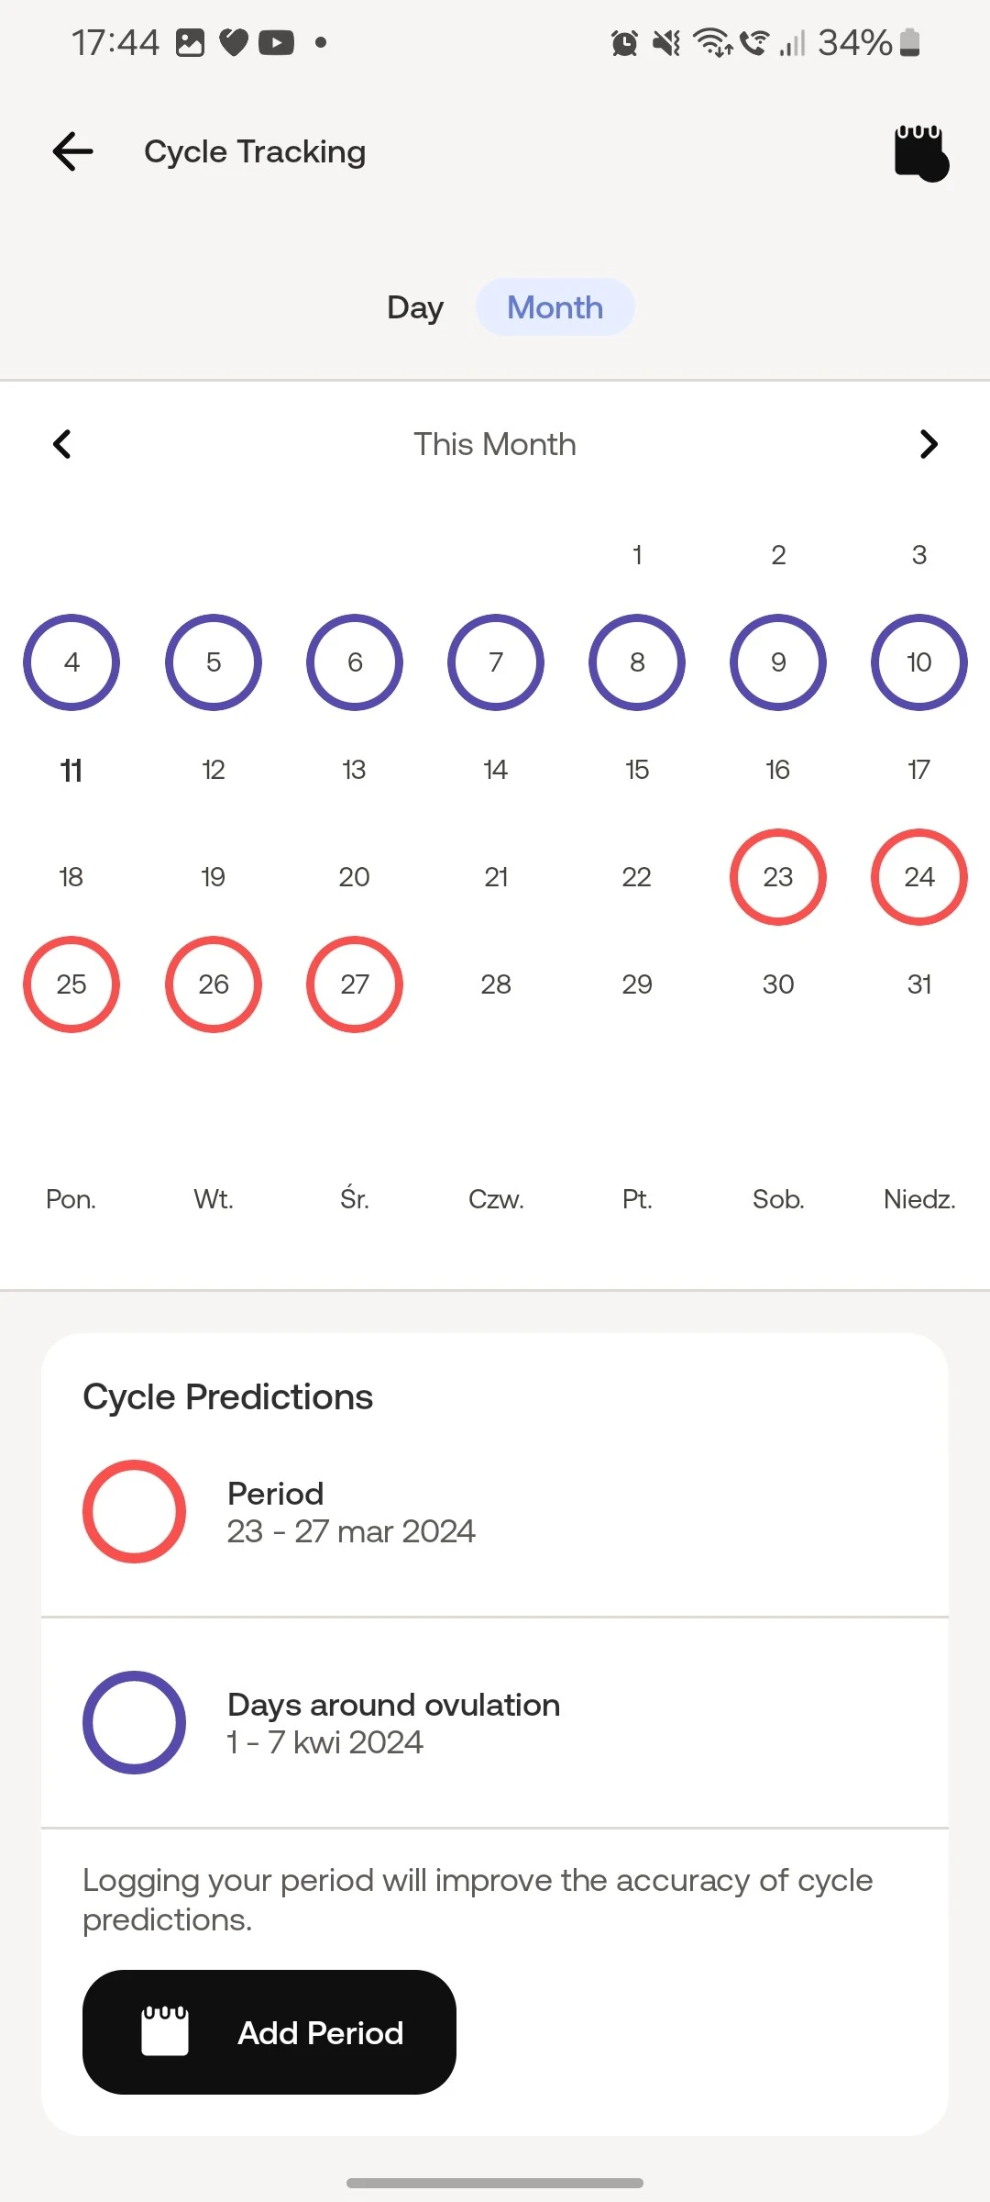990x2202 pixels.
Task: Tap the back arrow icon
Action: click(73, 151)
